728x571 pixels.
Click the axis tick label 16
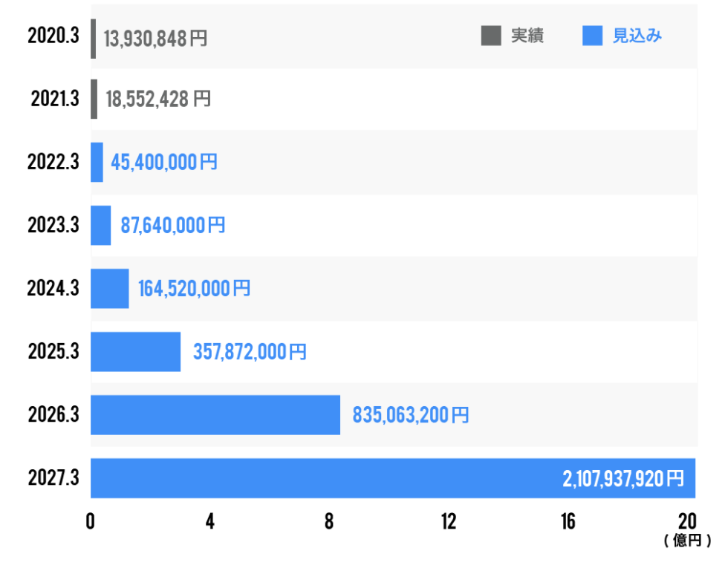coord(568,522)
